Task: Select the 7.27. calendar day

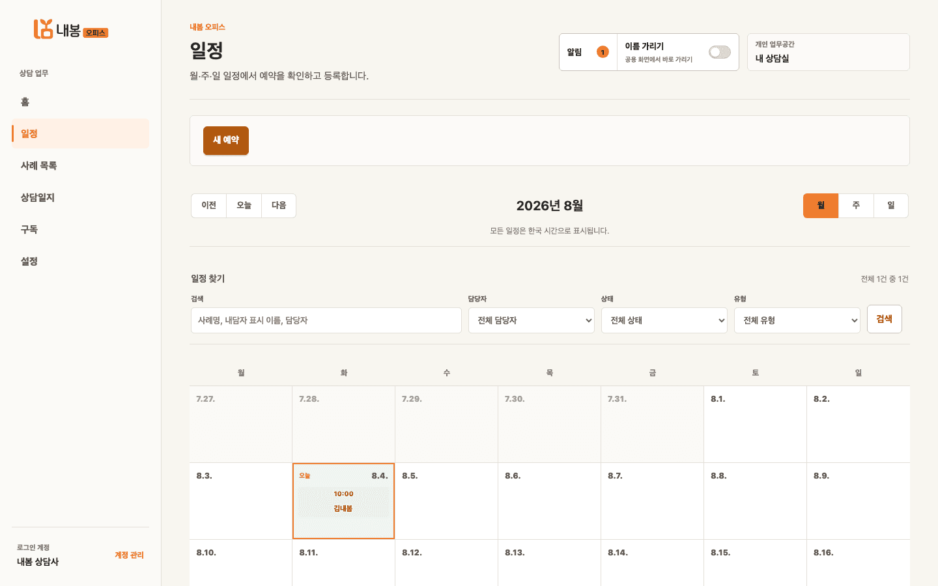Action: click(x=240, y=425)
